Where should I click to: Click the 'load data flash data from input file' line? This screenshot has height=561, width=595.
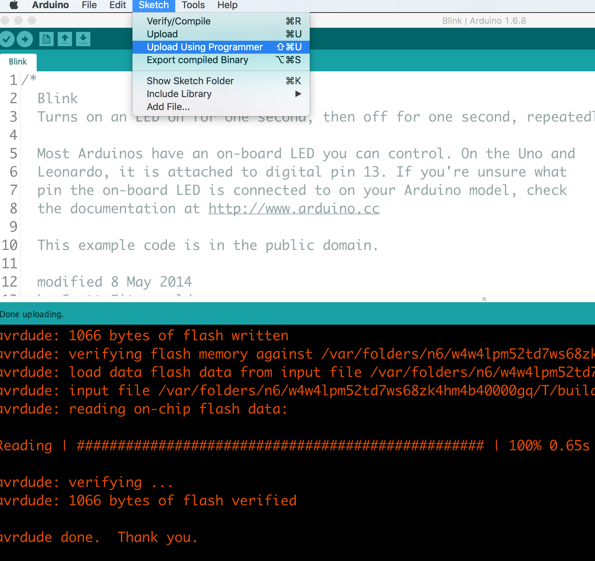pyautogui.click(x=297, y=372)
